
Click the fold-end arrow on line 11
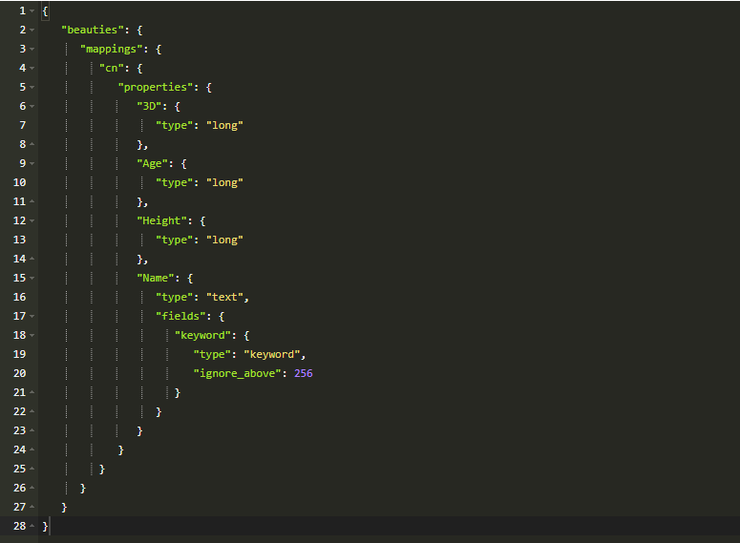tap(32, 201)
